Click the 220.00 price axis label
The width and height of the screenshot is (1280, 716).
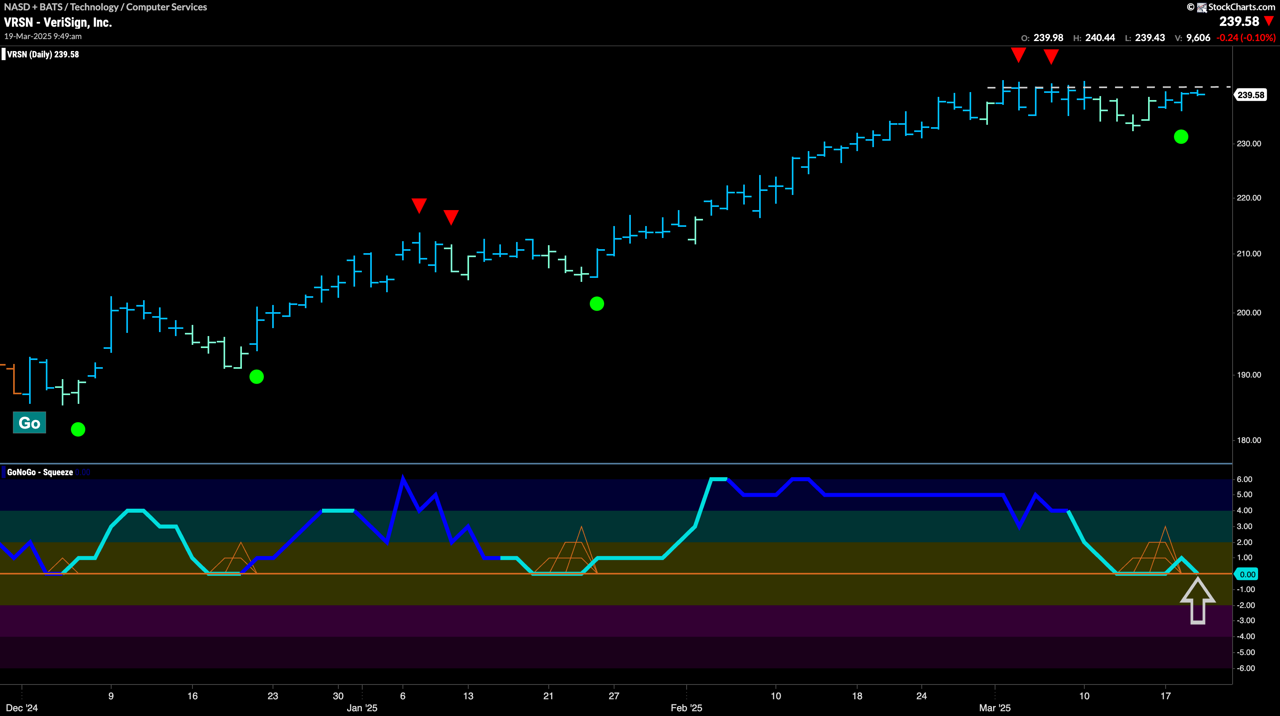1249,198
